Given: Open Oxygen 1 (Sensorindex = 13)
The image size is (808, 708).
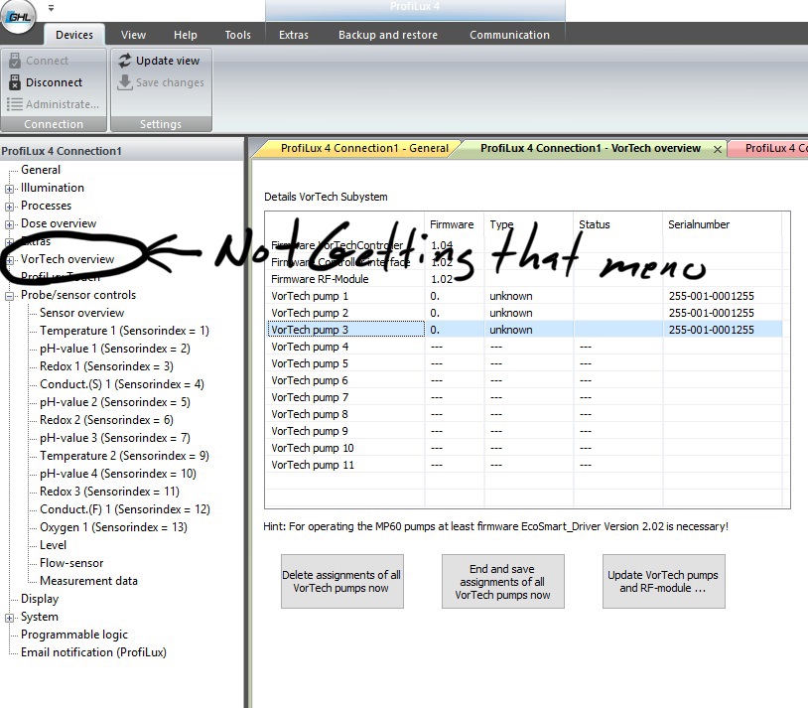Looking at the screenshot, I should [x=113, y=527].
